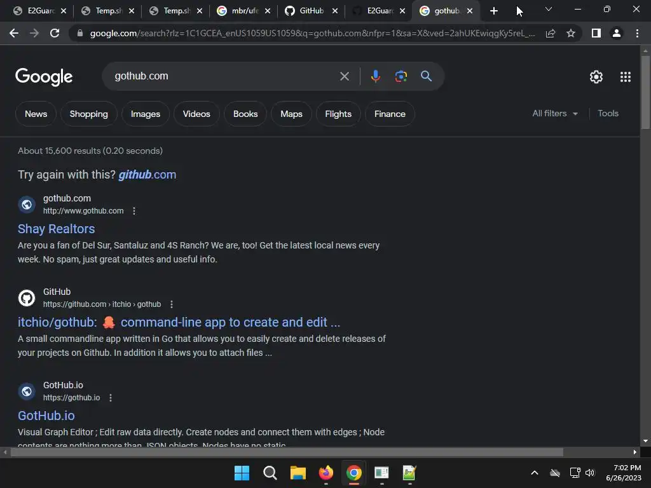
Task: Switch to the first E2Guardian tab
Action: 36,11
